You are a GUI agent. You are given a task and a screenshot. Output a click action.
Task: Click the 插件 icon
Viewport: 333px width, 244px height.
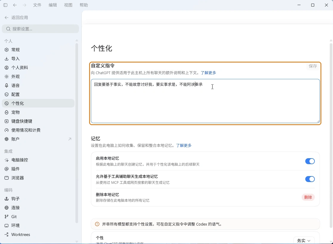(7, 169)
